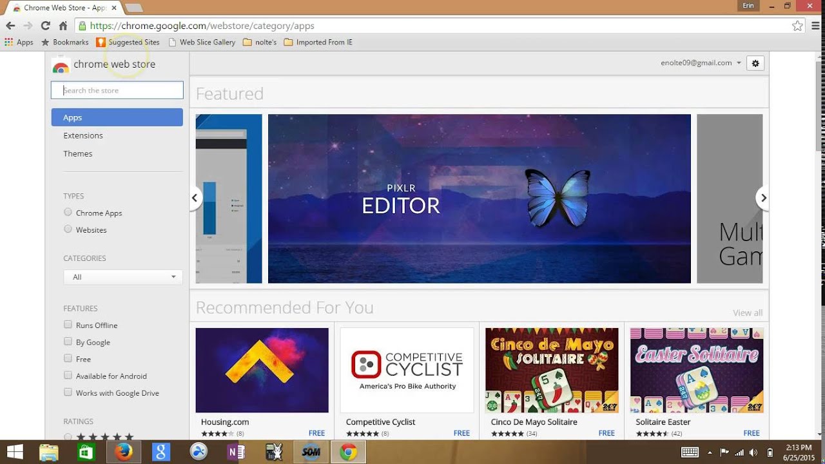Viewport: 825px width, 464px height.
Task: Switch to the Themes section
Action: [77, 153]
